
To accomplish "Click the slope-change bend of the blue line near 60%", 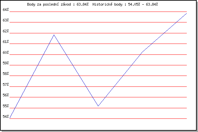I will 143,52.
